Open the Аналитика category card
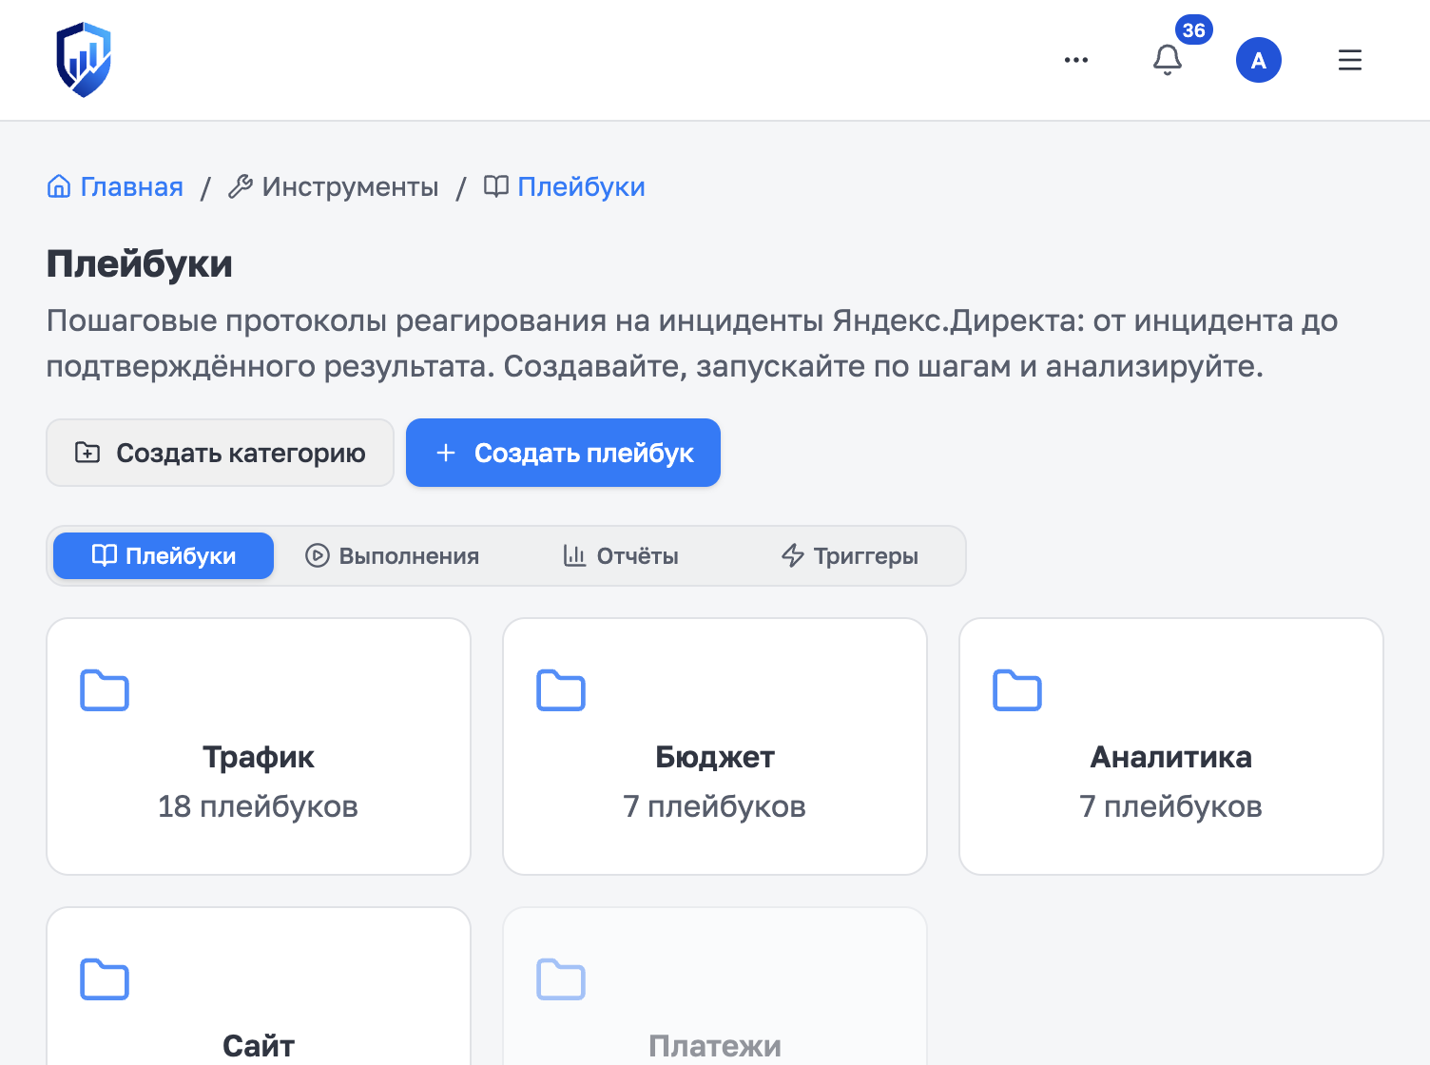This screenshot has width=1430, height=1065. pos(1171,746)
